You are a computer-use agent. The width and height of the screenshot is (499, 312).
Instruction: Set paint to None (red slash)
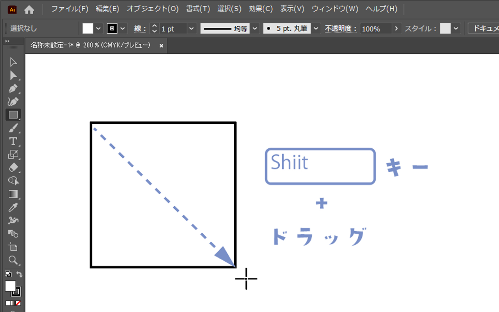point(18,303)
